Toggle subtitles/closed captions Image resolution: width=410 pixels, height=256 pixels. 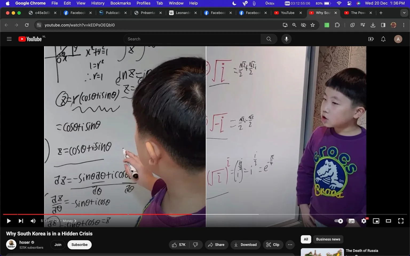pos(352,221)
